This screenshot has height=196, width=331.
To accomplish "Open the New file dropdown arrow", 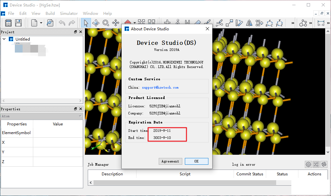I will point(41,23).
